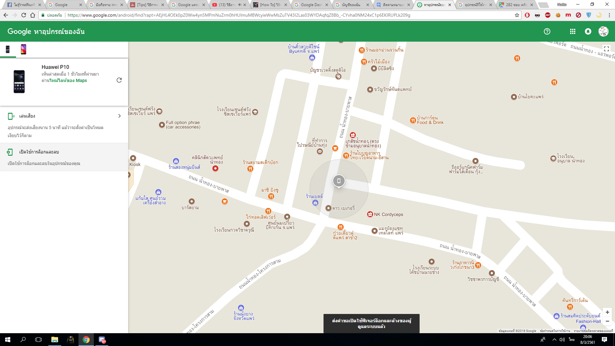Click the refresh device location icon
The height and width of the screenshot is (346, 615).
point(119,80)
